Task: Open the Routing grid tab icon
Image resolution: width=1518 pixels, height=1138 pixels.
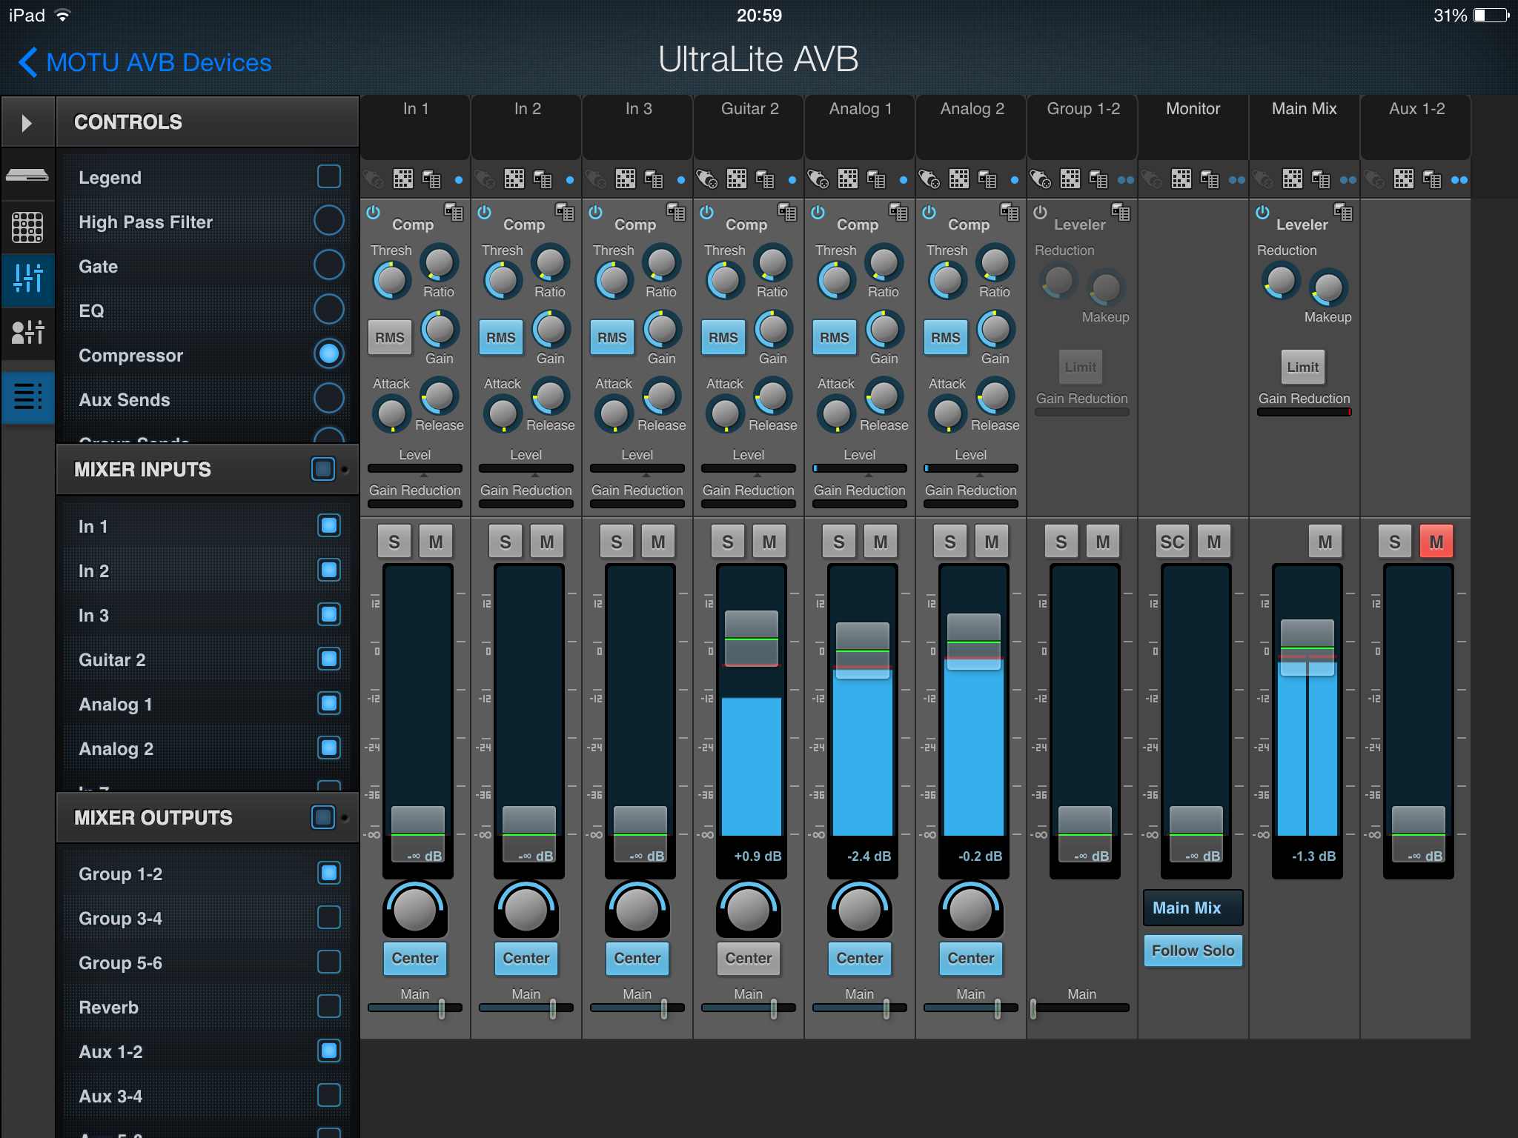Action: (27, 227)
